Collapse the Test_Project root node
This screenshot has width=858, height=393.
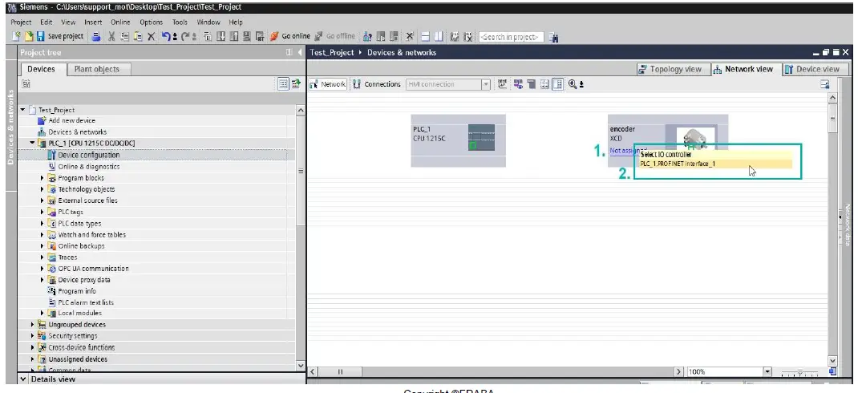click(x=23, y=109)
